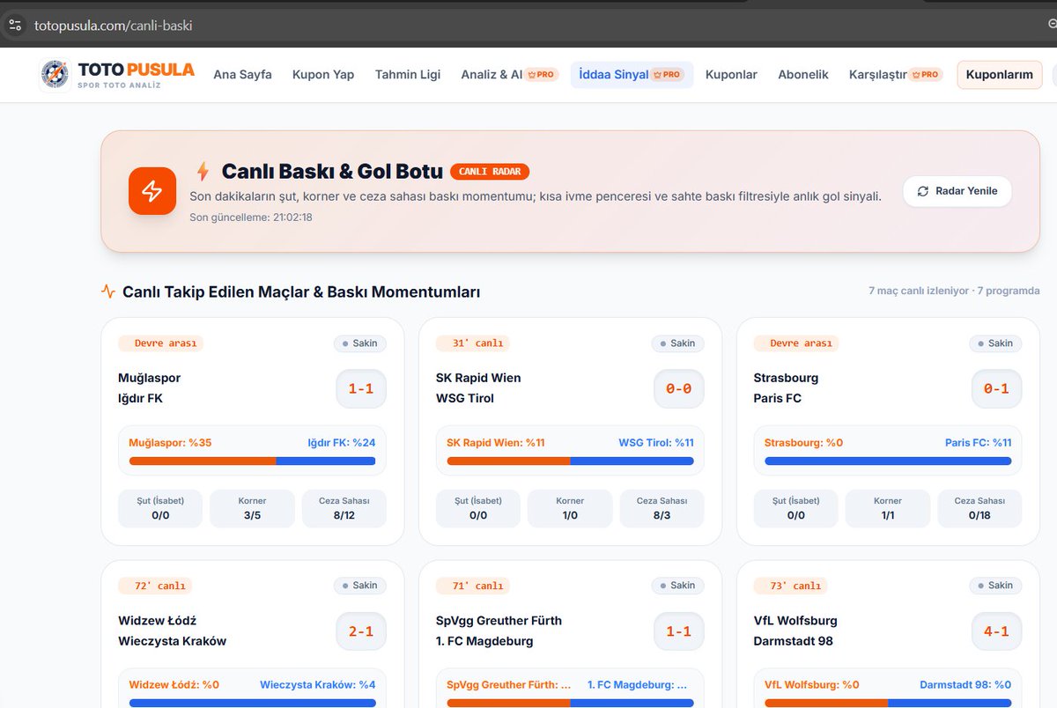Click the 7 maç canlı izleniyor text
The height and width of the screenshot is (708, 1057).
pos(919,291)
